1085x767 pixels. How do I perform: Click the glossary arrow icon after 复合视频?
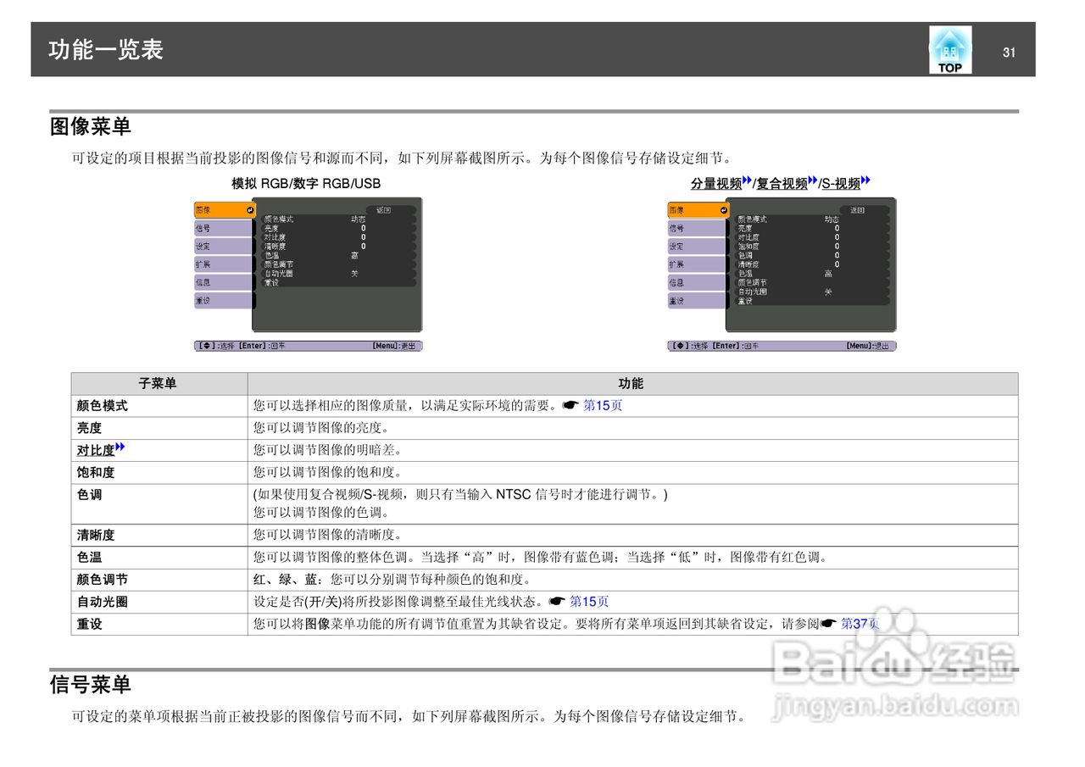pos(812,181)
